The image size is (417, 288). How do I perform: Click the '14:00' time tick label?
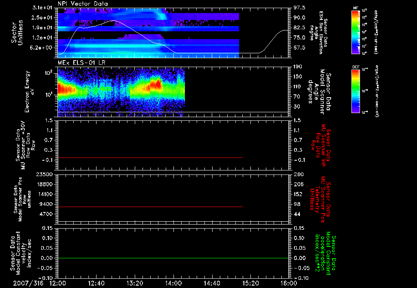pos(173,284)
